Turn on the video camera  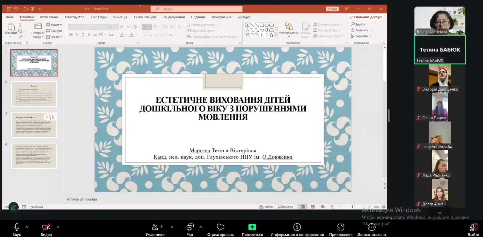point(46,227)
